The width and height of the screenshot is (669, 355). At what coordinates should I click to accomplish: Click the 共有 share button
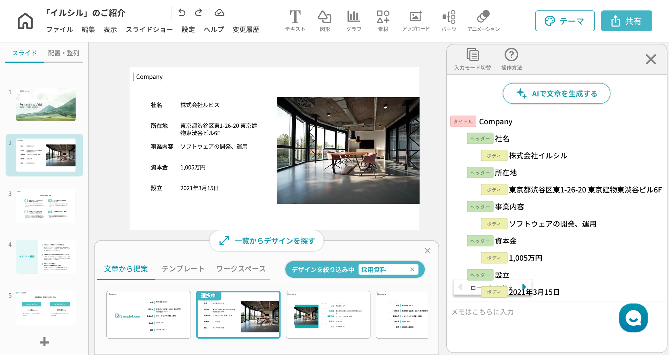click(626, 21)
